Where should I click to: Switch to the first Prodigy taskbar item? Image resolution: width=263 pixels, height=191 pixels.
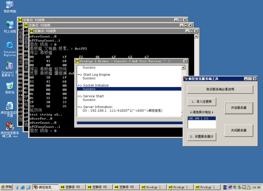click(x=153, y=187)
